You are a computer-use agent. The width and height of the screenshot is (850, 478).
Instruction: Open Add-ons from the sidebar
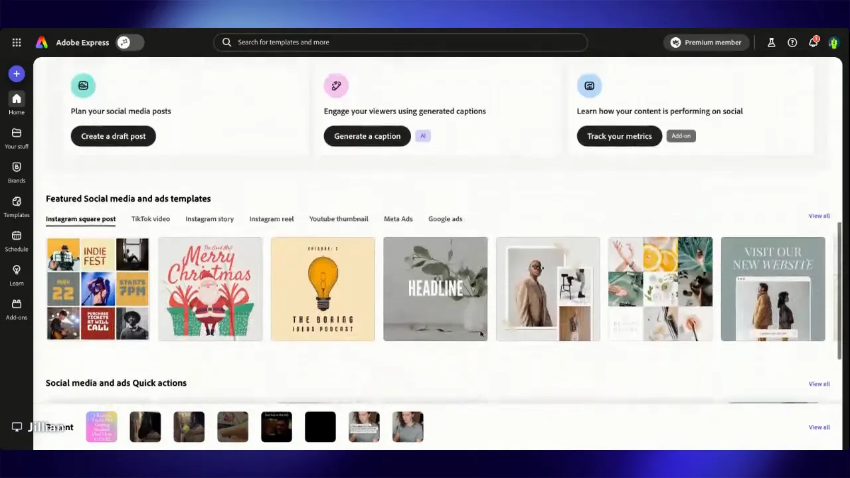tap(17, 308)
